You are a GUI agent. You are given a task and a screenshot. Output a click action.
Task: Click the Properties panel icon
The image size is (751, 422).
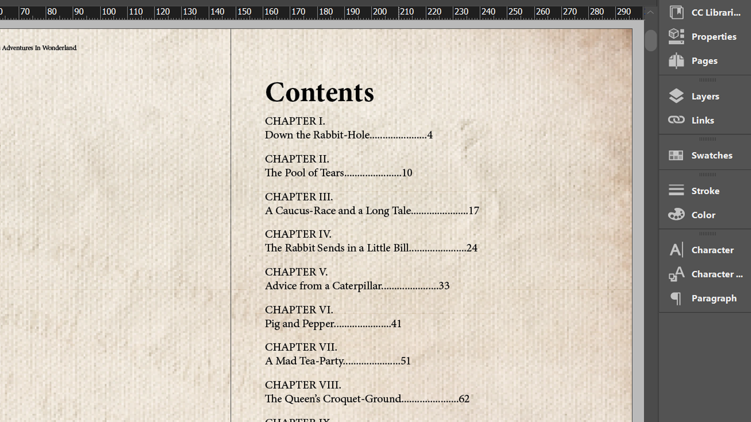click(x=676, y=37)
